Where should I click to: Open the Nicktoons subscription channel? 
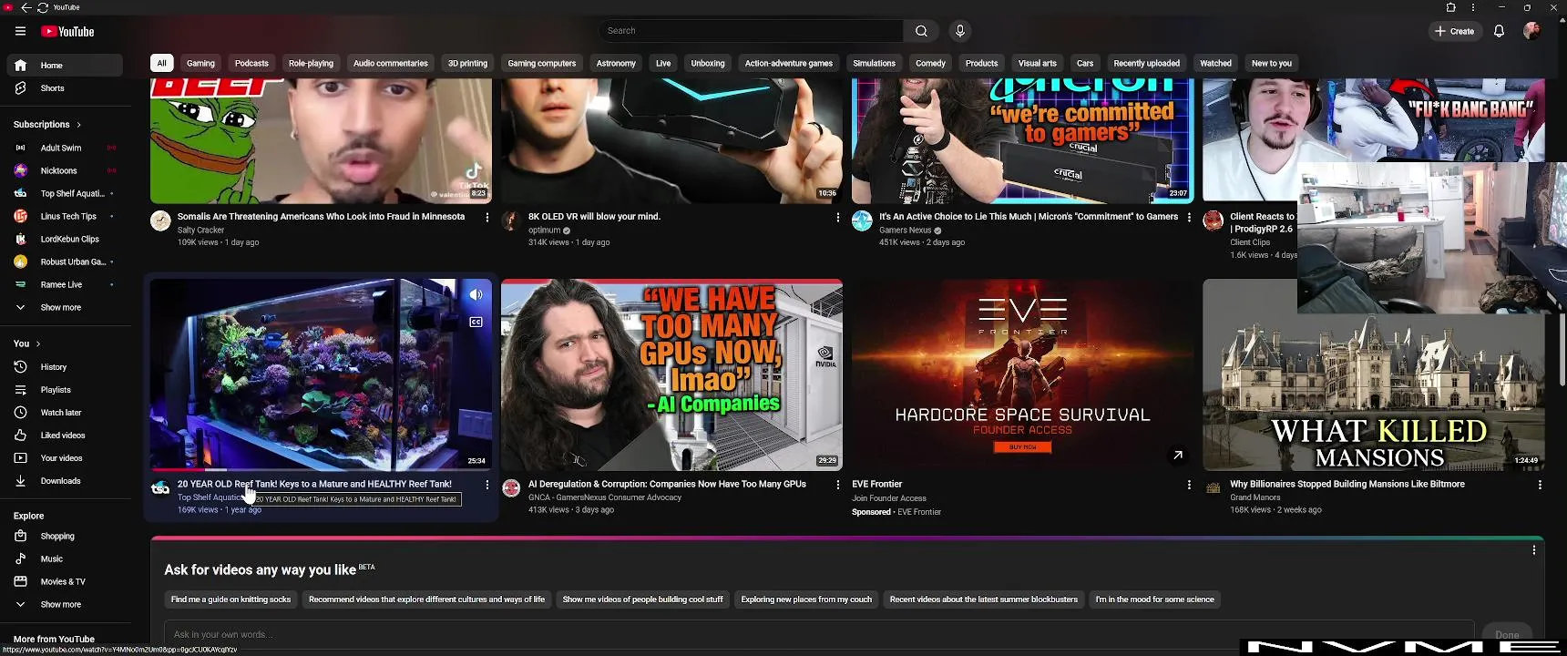[x=65, y=170]
